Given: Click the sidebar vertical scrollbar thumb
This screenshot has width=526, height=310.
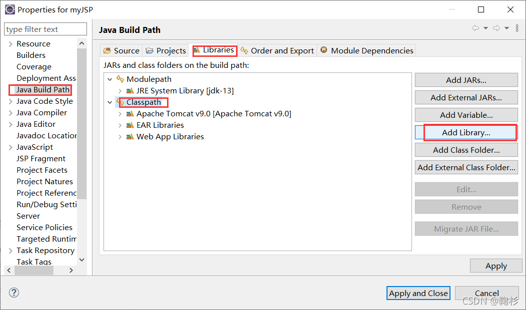Looking at the screenshot, I should click(x=81, y=123).
